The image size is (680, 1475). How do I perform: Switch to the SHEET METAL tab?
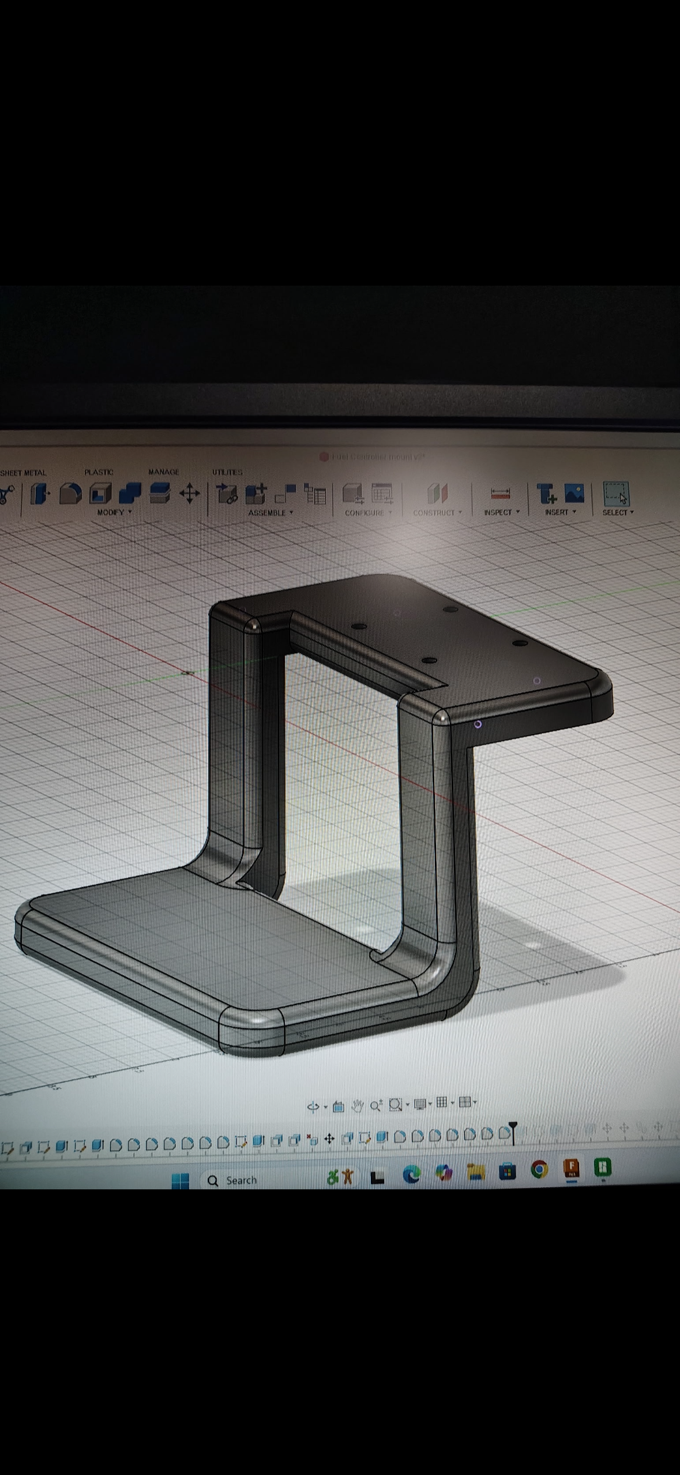click(x=23, y=473)
